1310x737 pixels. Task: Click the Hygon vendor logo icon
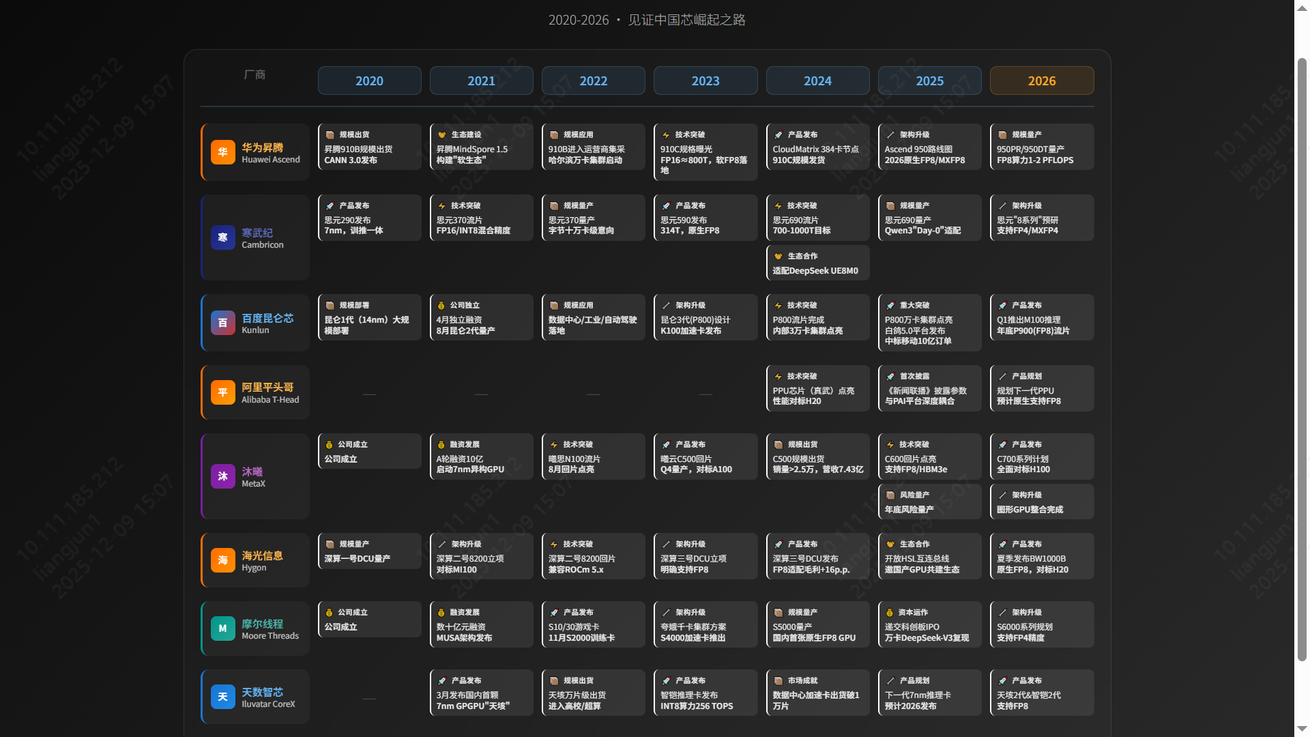click(x=222, y=560)
